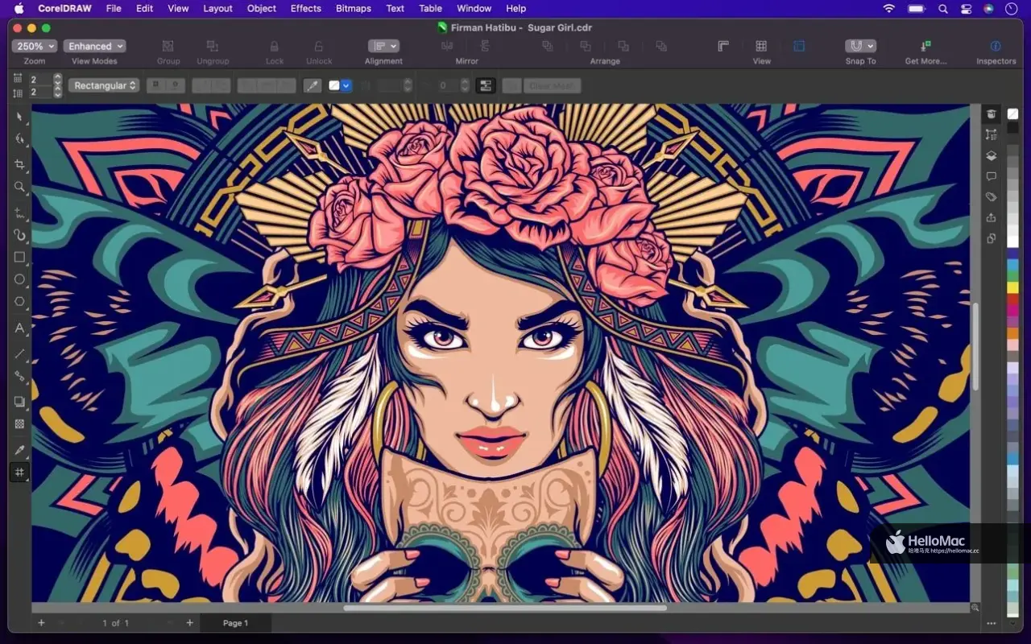Select the Mesh Fill tool
Screen dimensions: 1031x644
click(20, 473)
